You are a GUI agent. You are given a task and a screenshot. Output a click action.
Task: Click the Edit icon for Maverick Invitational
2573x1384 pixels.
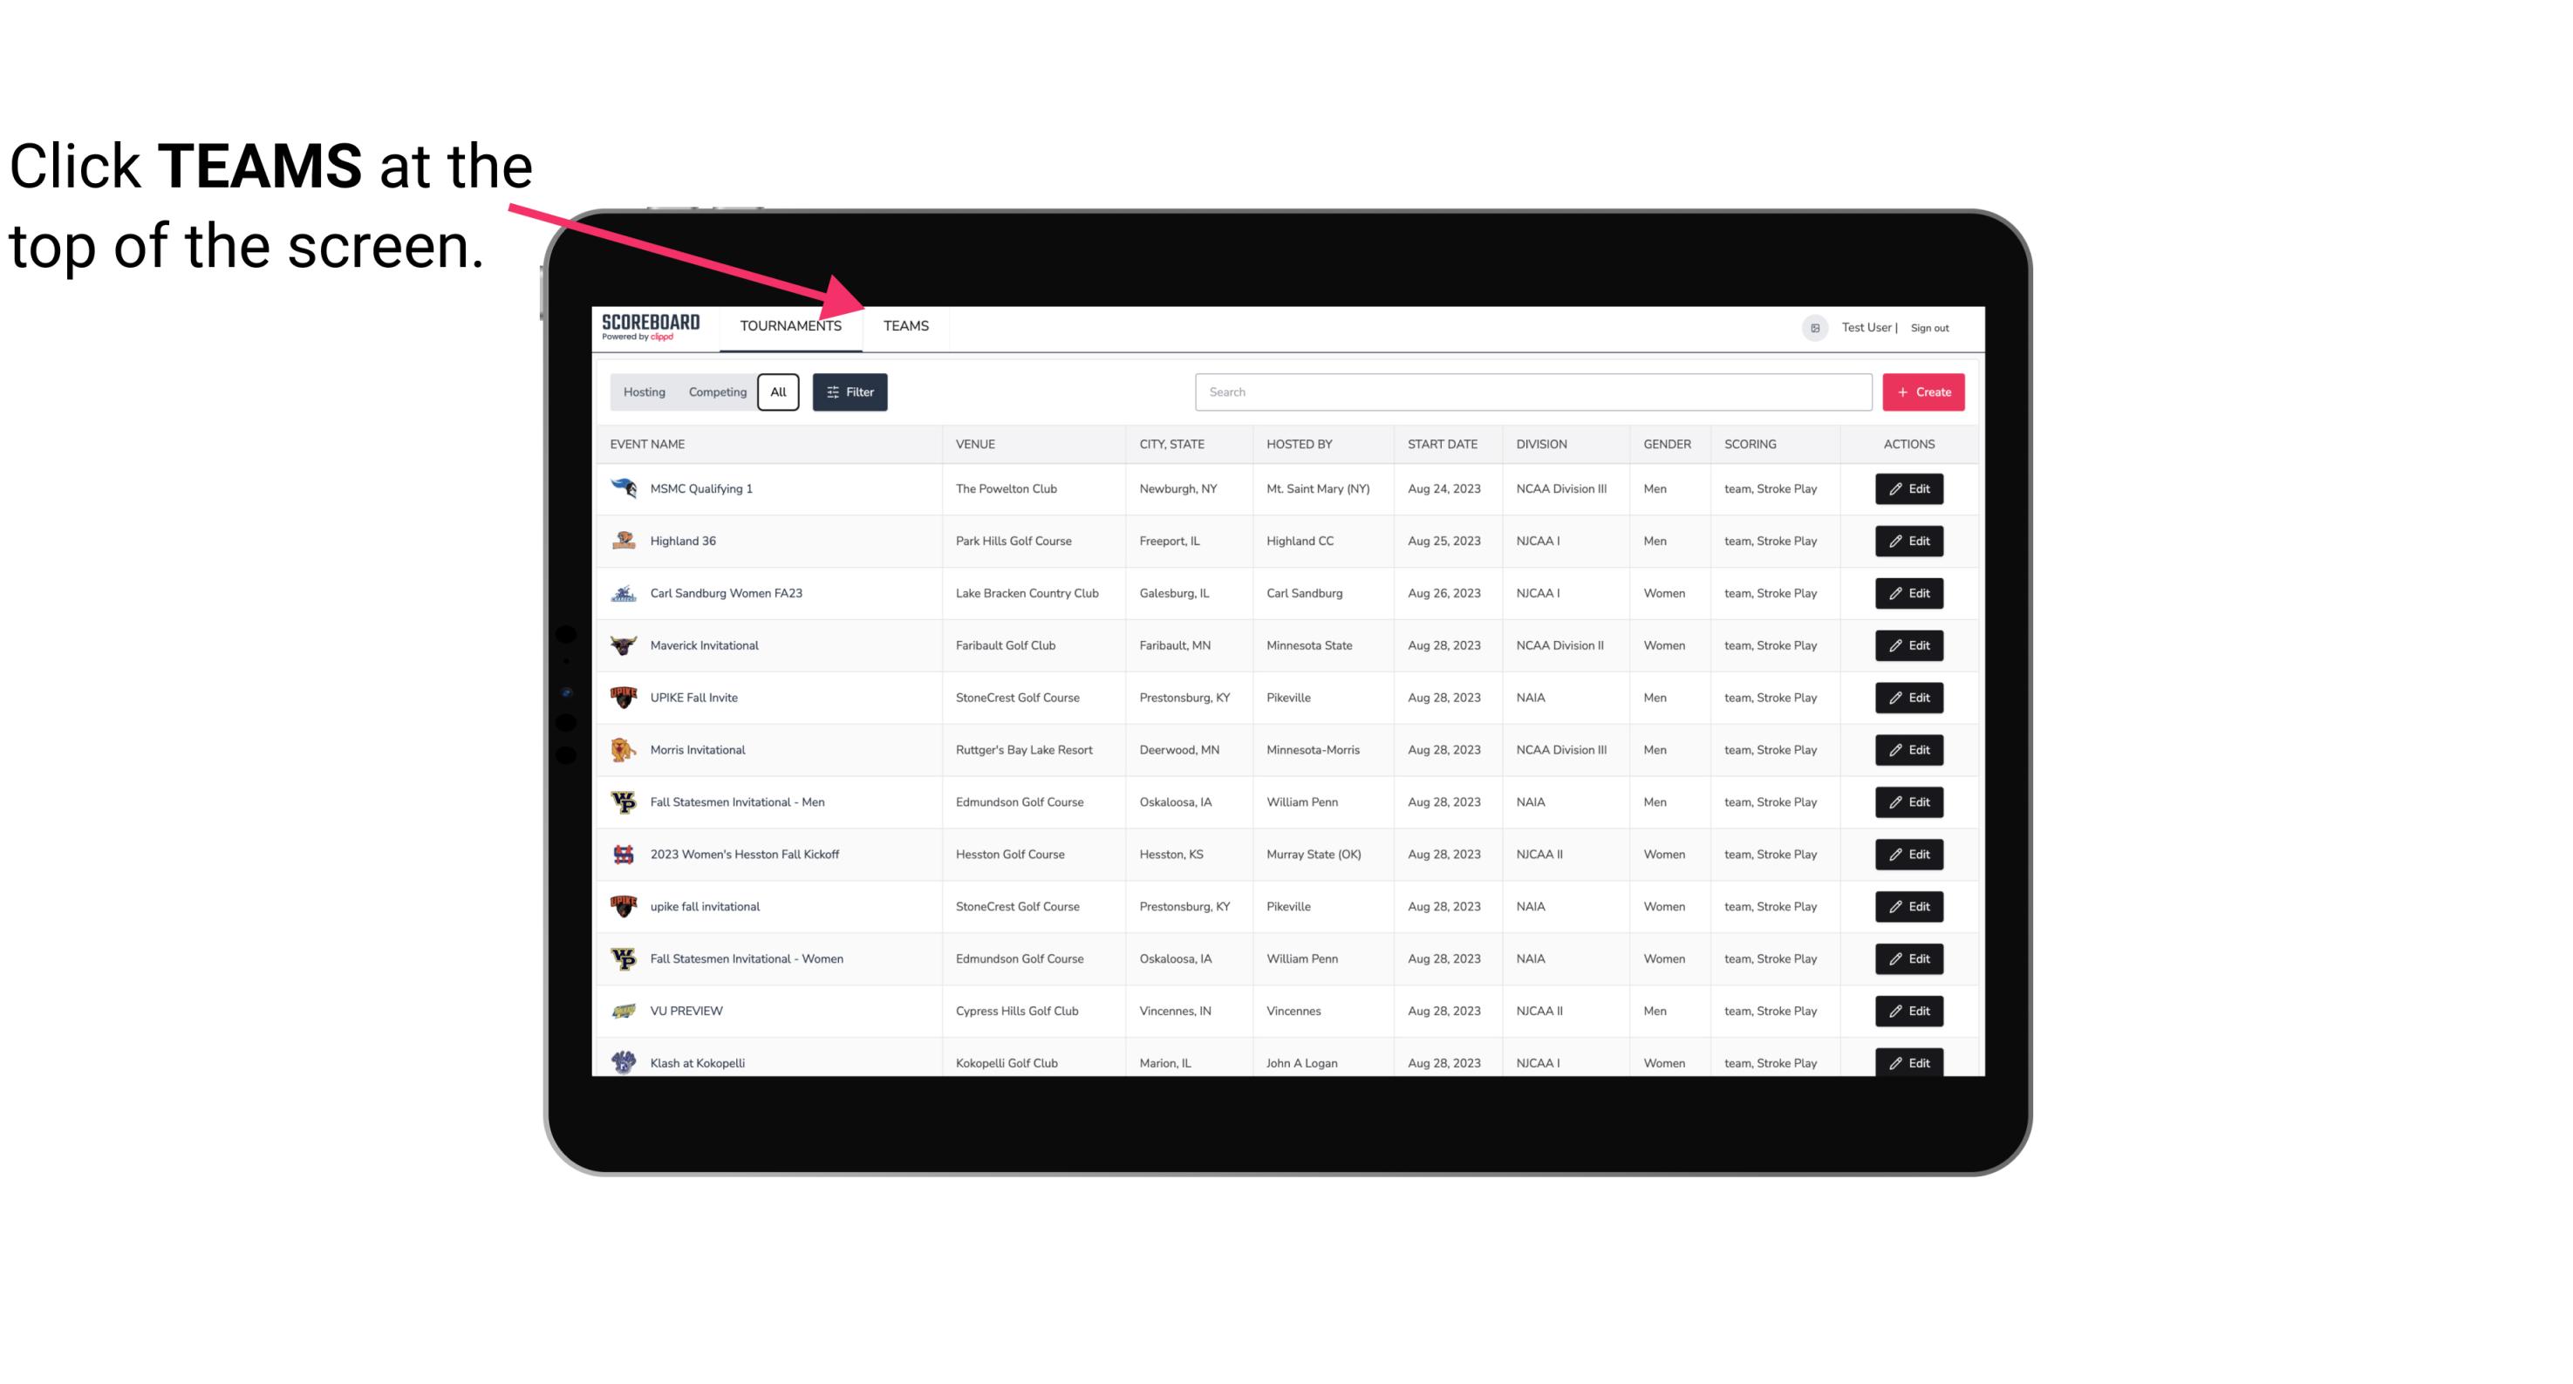tap(1907, 644)
